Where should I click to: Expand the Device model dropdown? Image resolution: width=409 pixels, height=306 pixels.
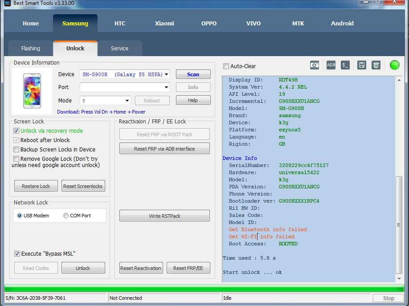[x=166, y=74]
